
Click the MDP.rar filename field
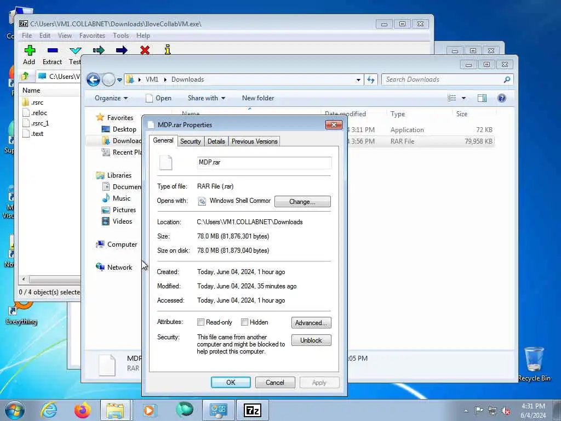[265, 162]
